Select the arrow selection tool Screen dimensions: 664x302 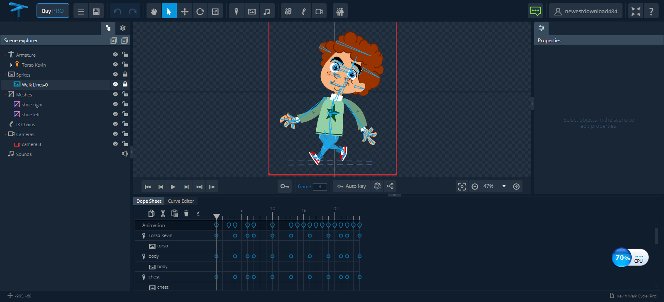point(169,11)
